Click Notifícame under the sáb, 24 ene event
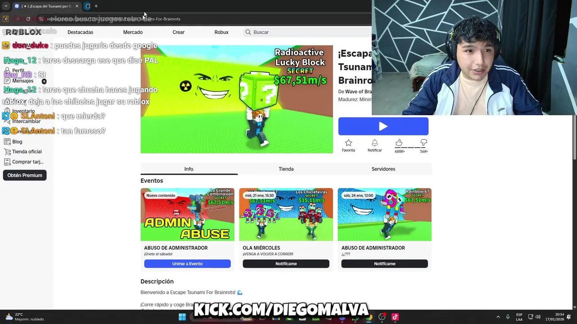This screenshot has width=577, height=324. (385, 264)
